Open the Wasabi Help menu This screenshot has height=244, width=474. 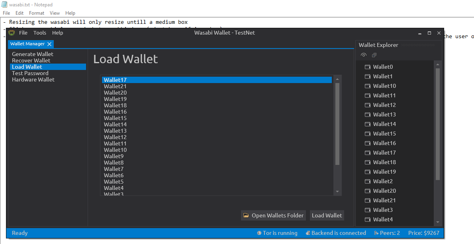(57, 33)
